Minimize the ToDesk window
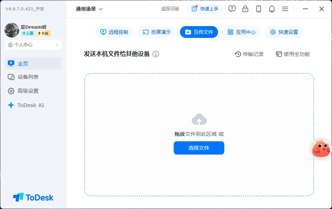Screen dimensions: 332x209 tap(305, 9)
